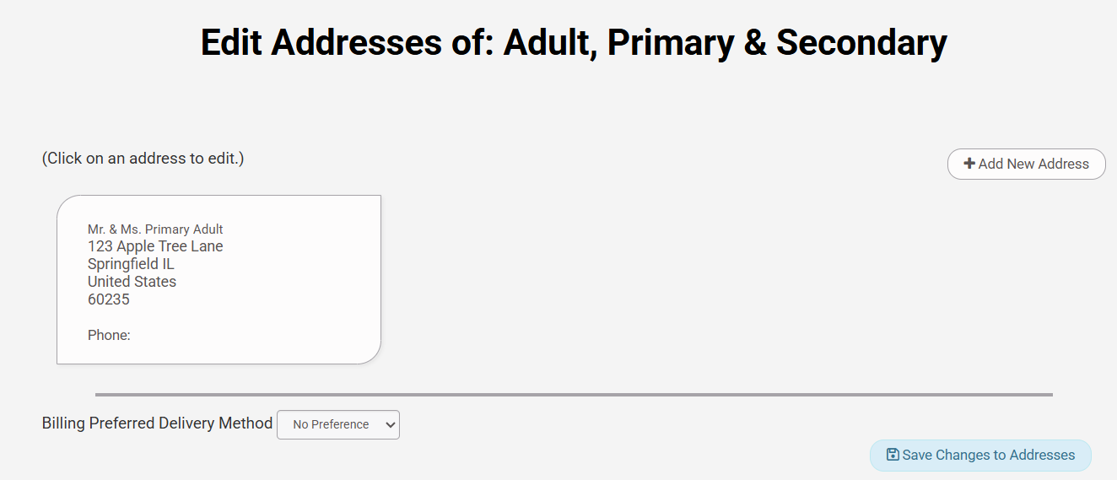1117x480 pixels.
Task: Select the Primary Adult address card to edit
Action: (x=219, y=279)
